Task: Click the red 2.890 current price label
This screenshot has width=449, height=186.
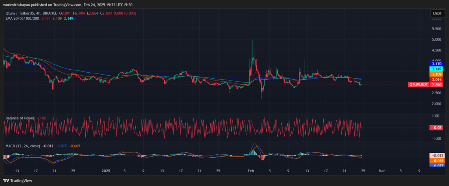Action: [x=436, y=85]
